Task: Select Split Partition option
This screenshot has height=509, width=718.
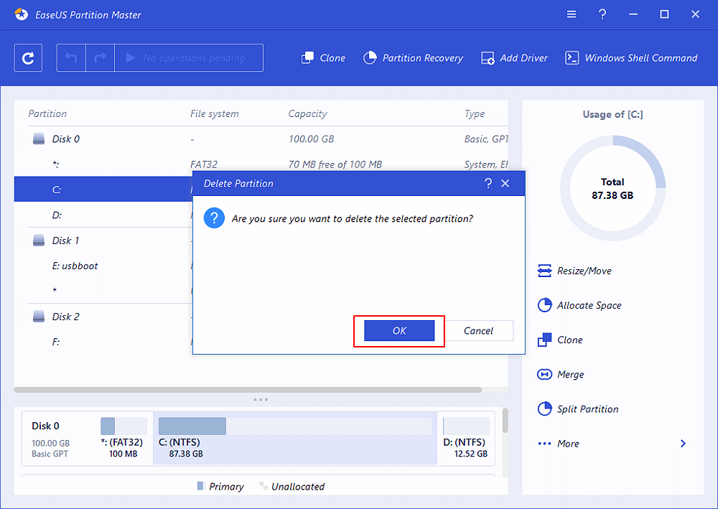Action: [x=578, y=408]
